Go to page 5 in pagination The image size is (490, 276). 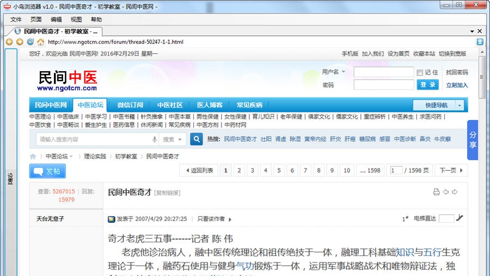click(x=279, y=170)
